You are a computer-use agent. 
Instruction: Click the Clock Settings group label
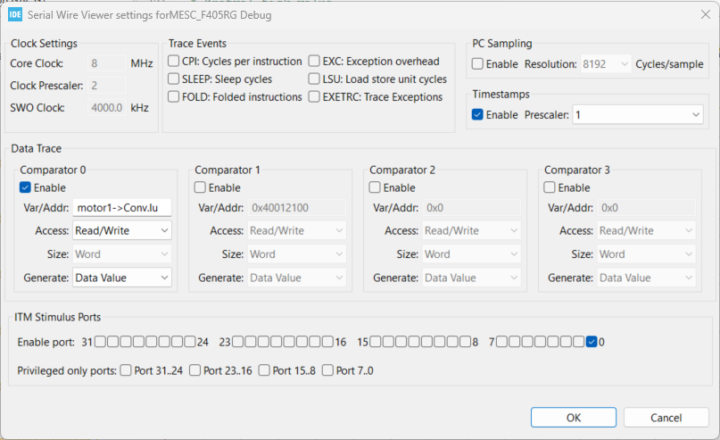point(44,43)
